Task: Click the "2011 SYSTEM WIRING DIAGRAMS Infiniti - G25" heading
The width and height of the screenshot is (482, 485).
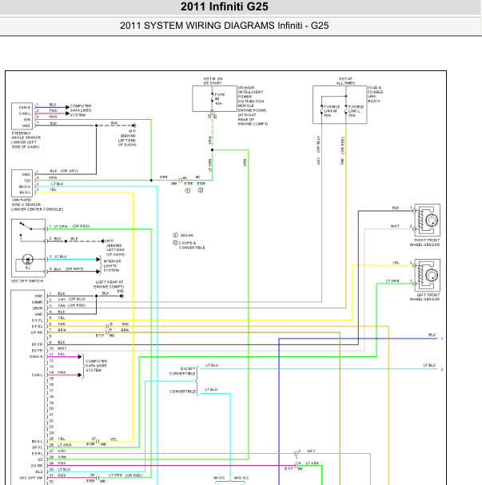Action: click(x=225, y=26)
